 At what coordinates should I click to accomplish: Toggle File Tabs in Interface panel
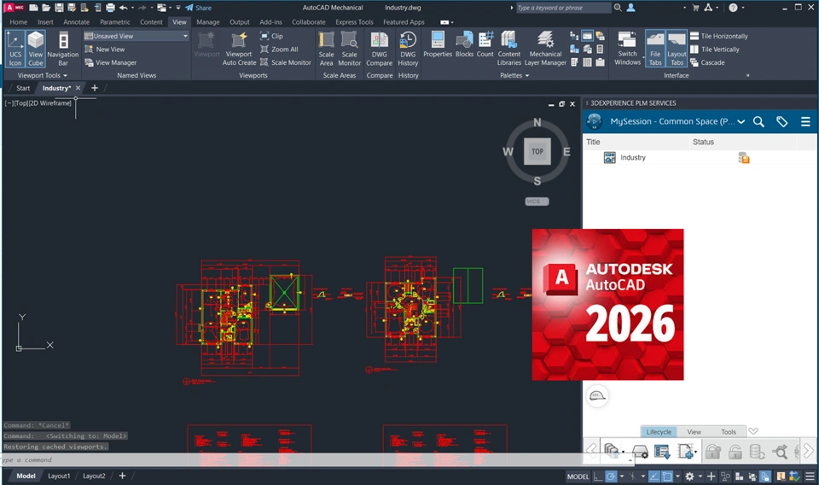coord(655,49)
